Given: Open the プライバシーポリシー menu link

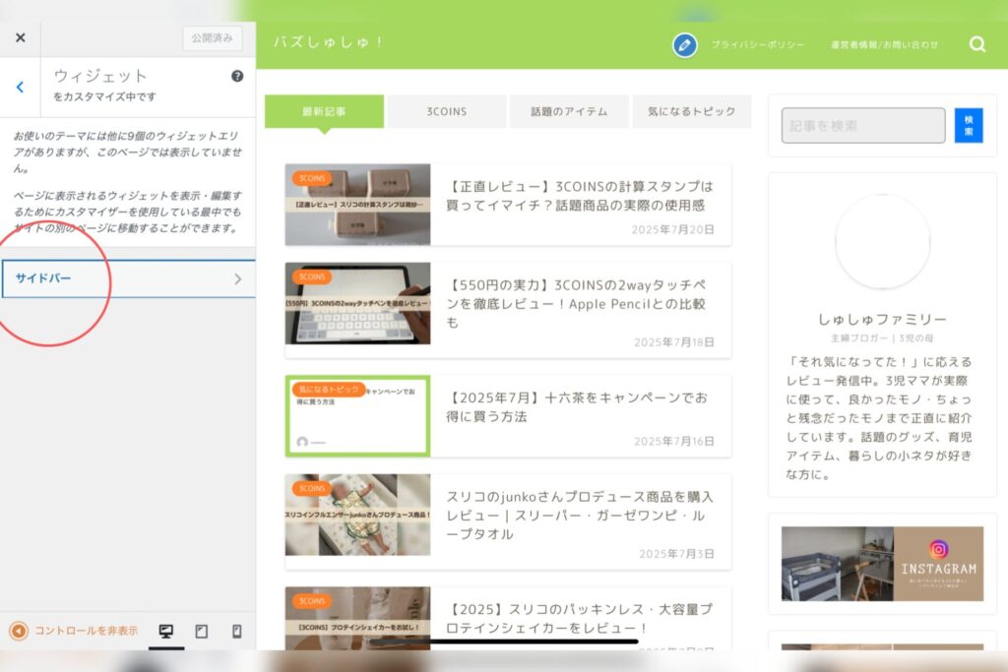Looking at the screenshot, I should [x=757, y=45].
